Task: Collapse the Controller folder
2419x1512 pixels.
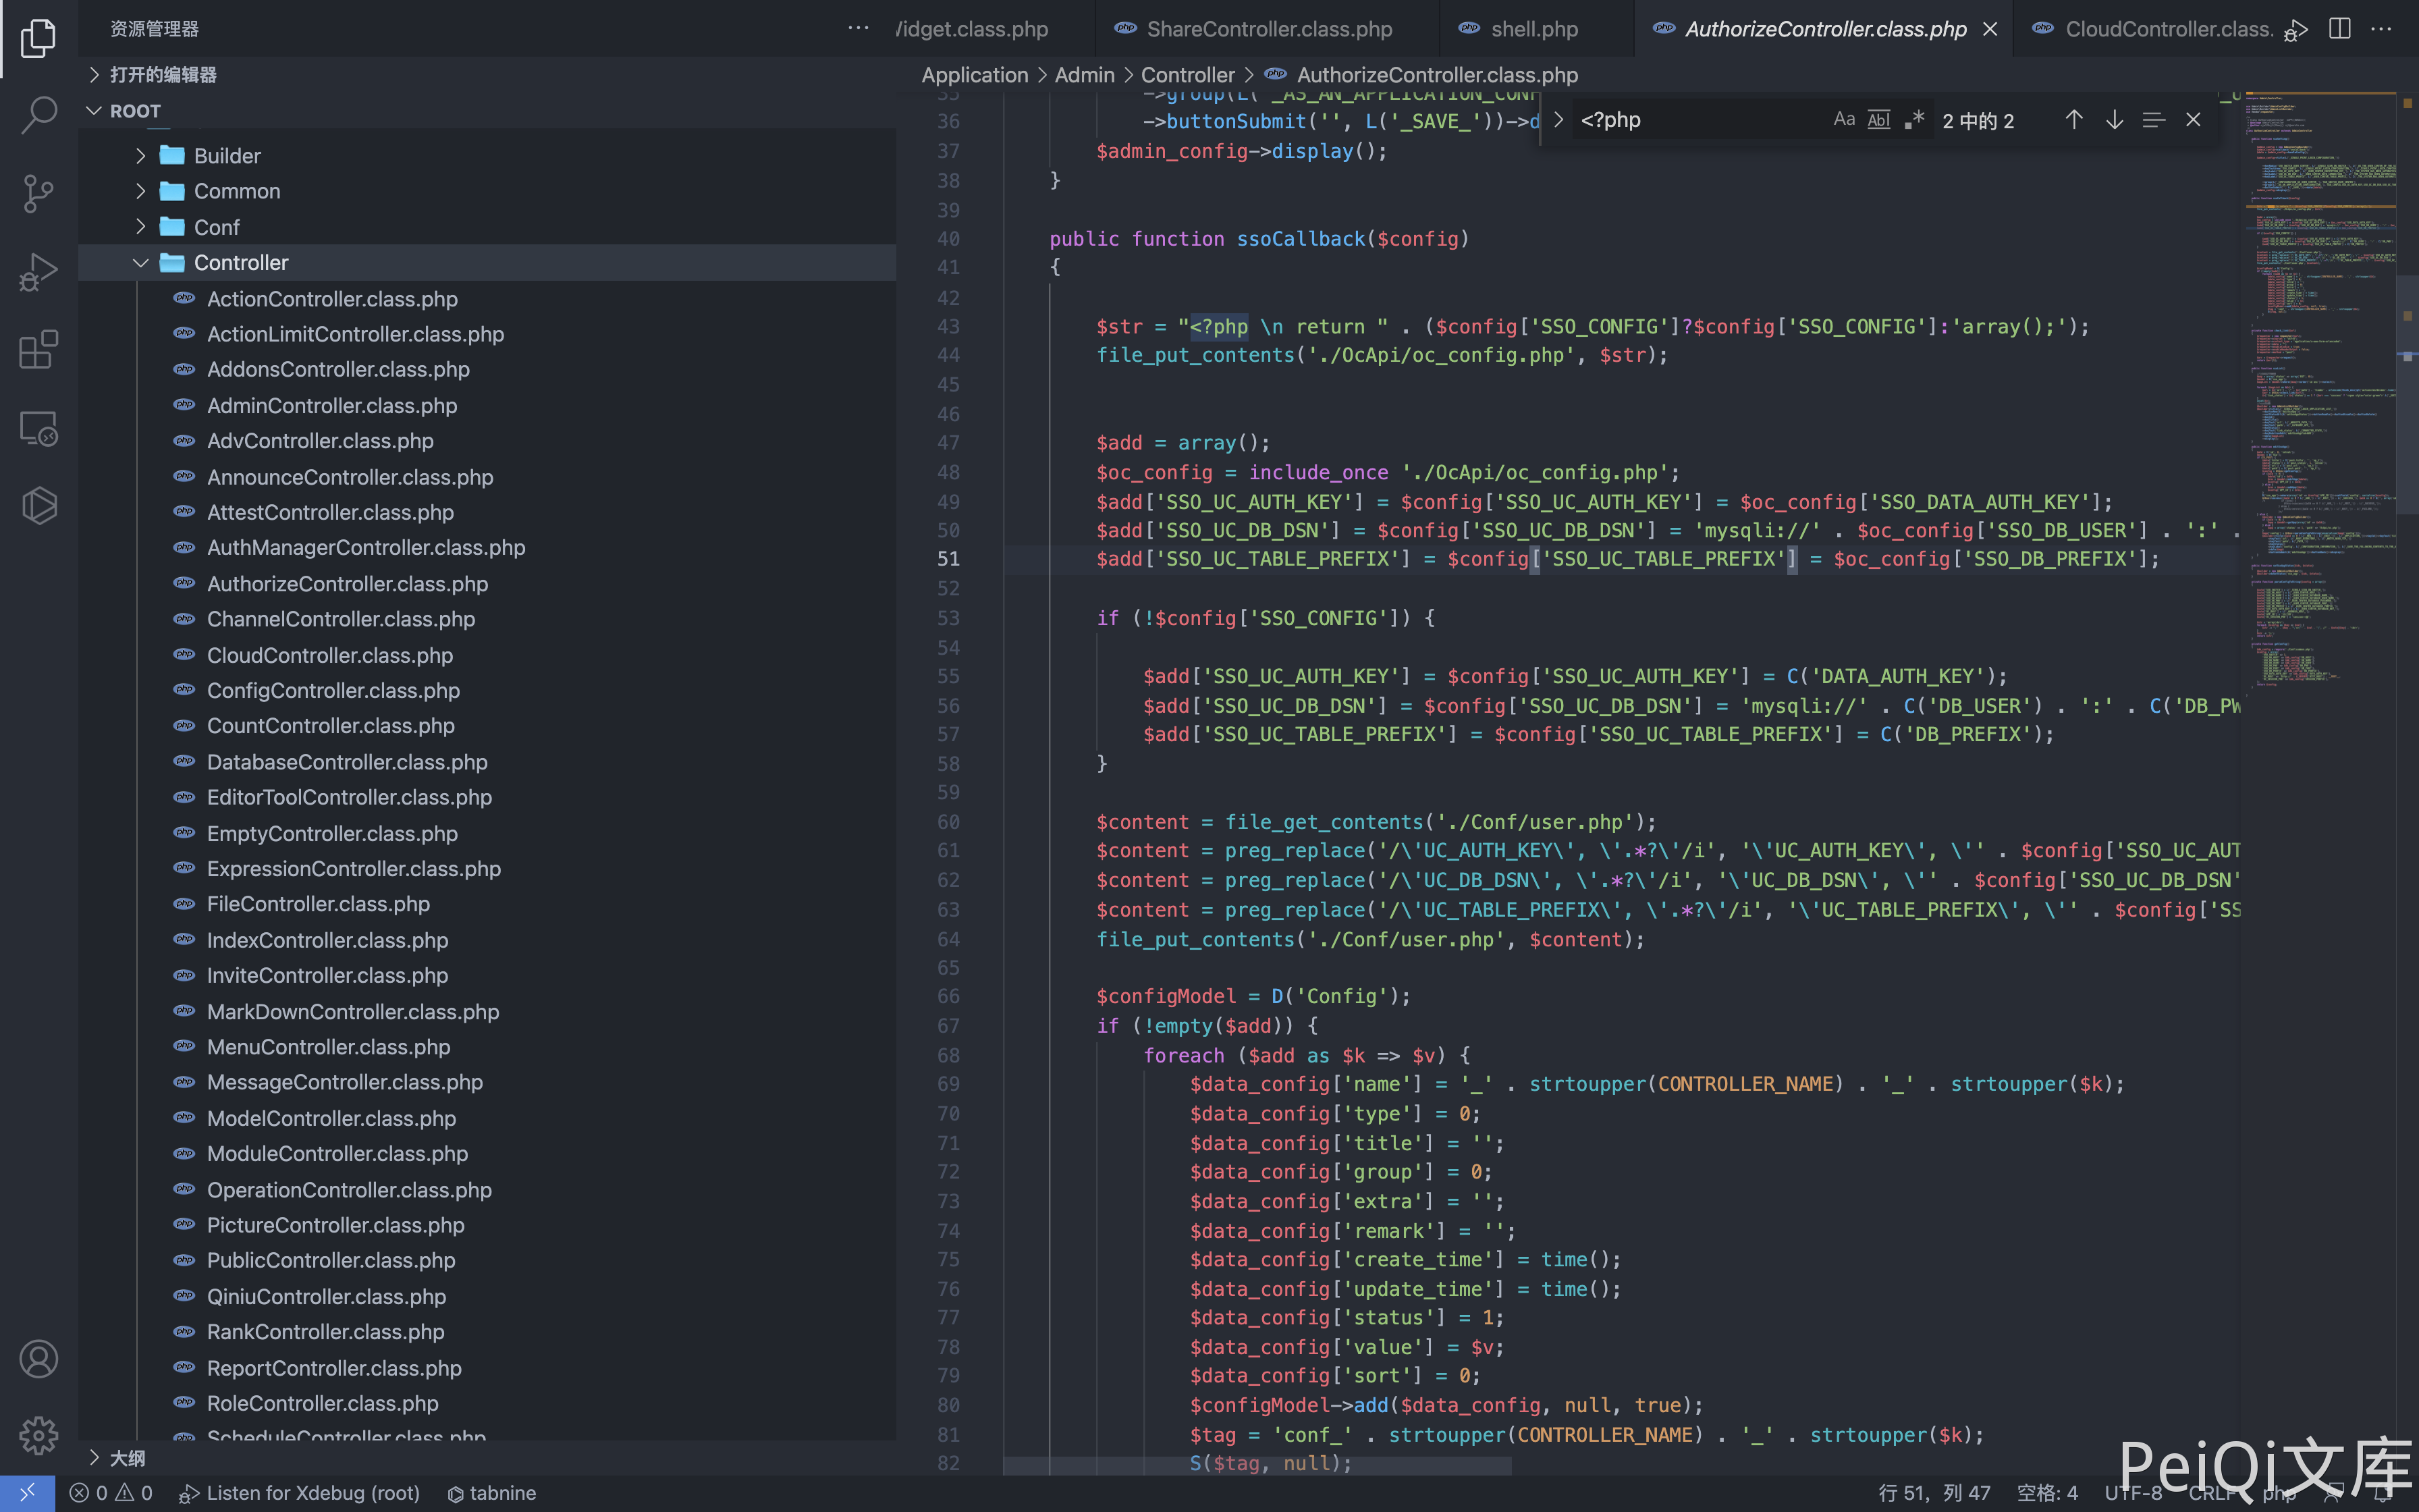Action: click(240, 263)
